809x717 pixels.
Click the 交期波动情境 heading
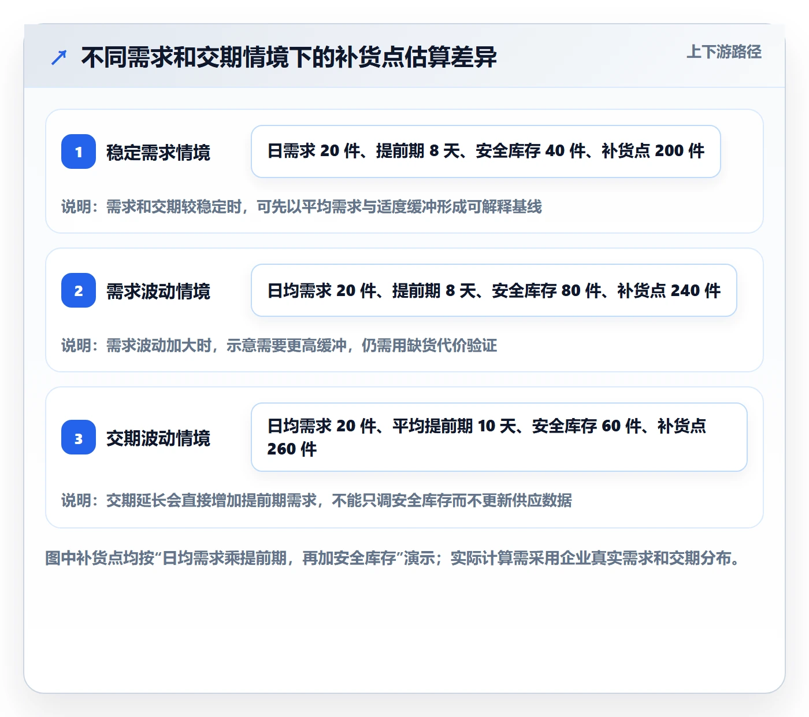click(158, 438)
